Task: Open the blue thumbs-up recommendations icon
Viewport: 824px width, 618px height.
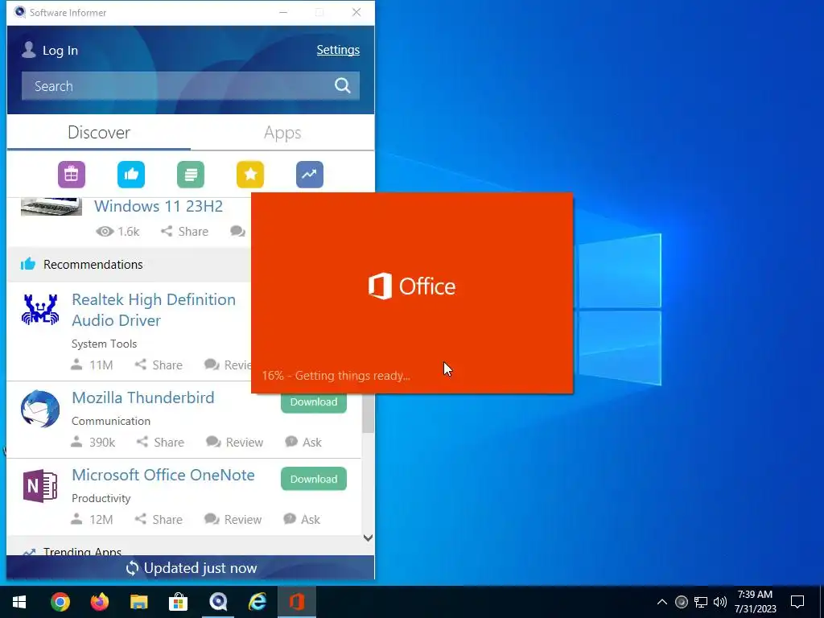Action: (131, 175)
